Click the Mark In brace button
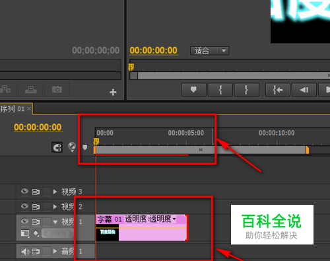The height and width of the screenshot is (261, 330). pyautogui.click(x=220, y=90)
